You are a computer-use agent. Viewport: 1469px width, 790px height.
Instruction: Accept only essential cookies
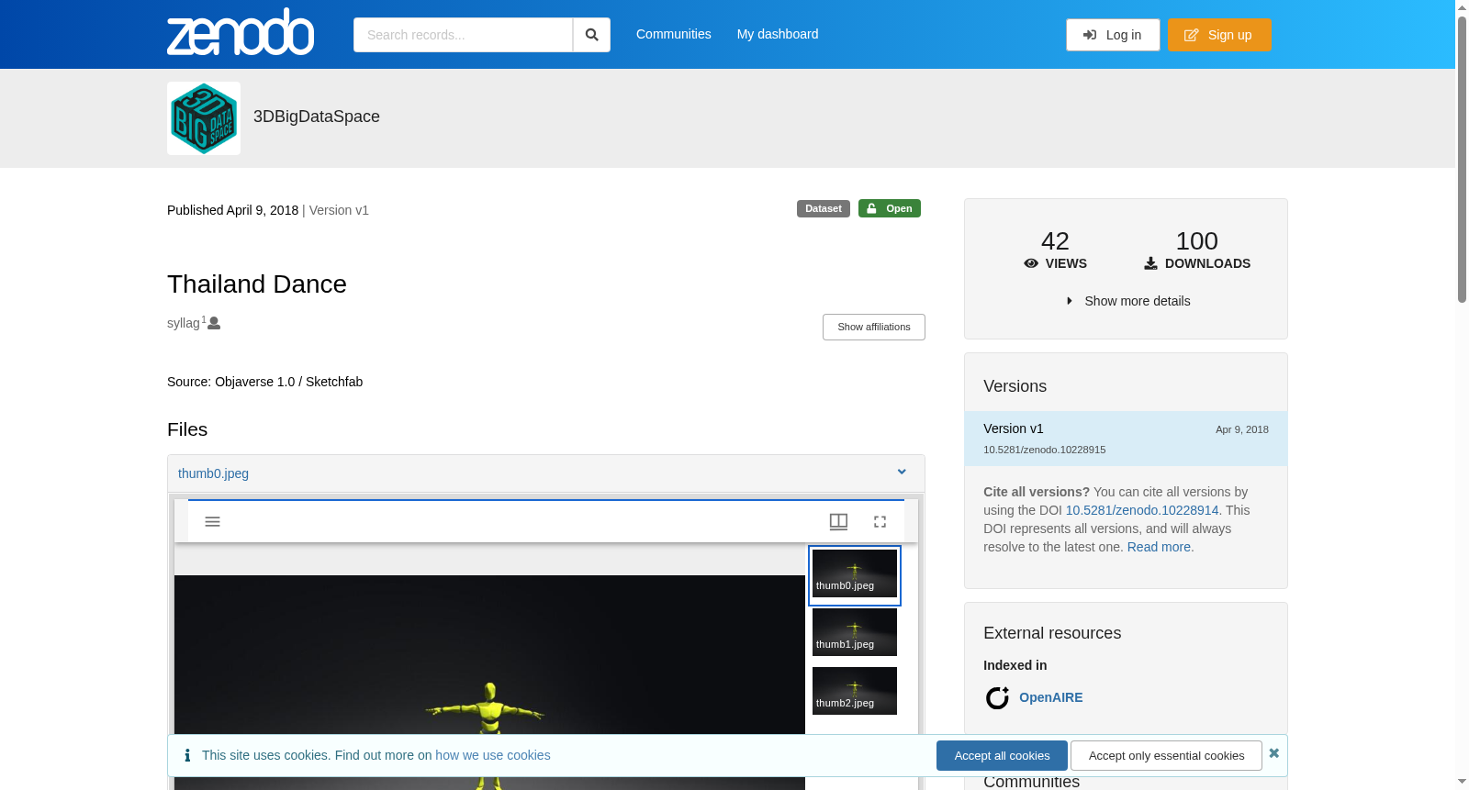1166,755
